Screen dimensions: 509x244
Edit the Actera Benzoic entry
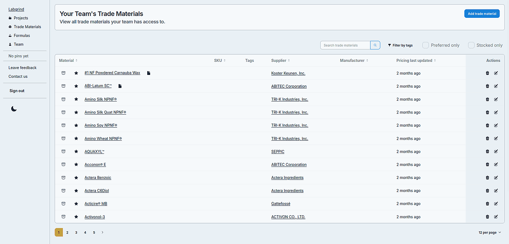click(x=496, y=178)
